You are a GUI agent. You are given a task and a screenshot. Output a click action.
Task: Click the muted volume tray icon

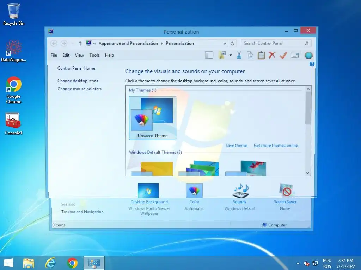306,263
